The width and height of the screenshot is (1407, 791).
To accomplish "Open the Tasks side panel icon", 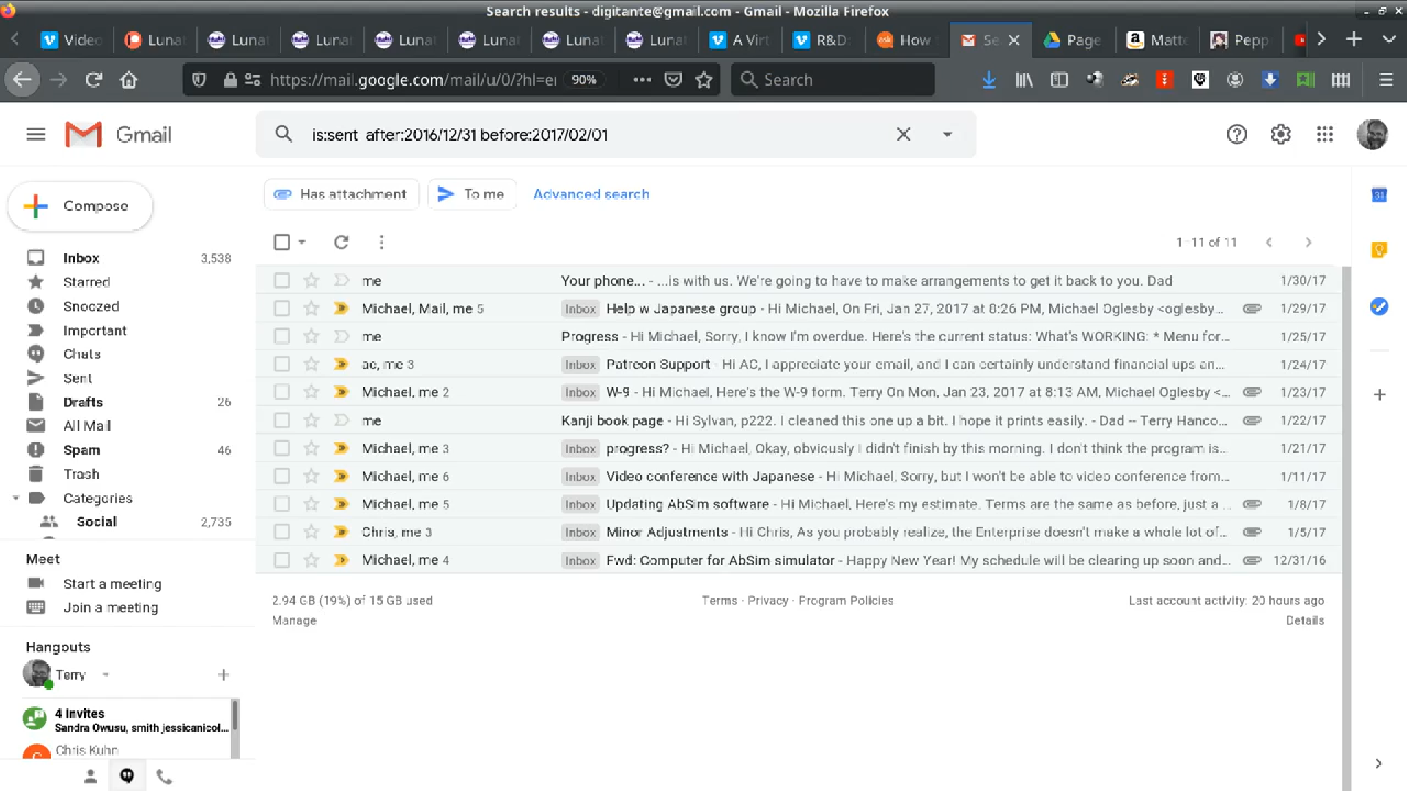I will pos(1379,306).
